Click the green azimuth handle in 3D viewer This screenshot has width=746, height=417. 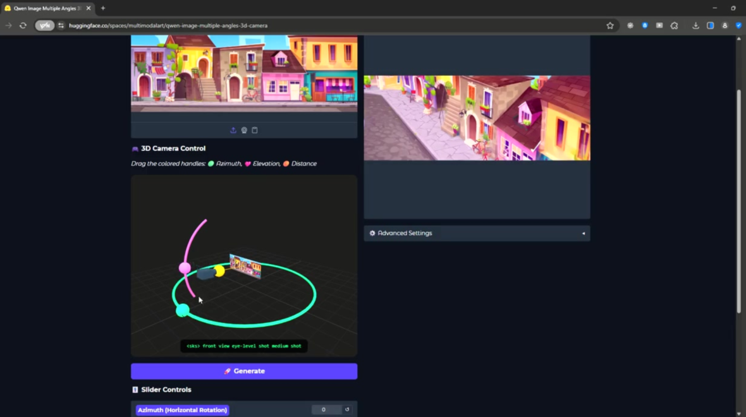click(182, 310)
